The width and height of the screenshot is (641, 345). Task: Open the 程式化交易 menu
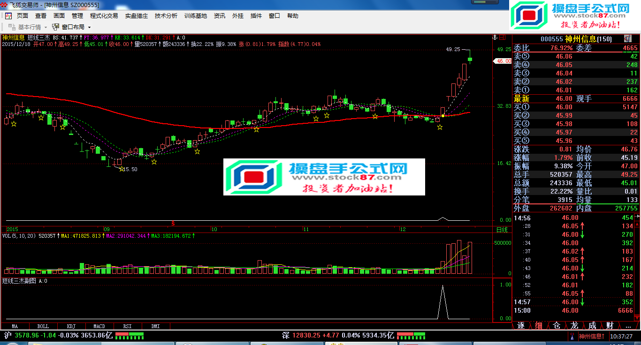(x=104, y=16)
